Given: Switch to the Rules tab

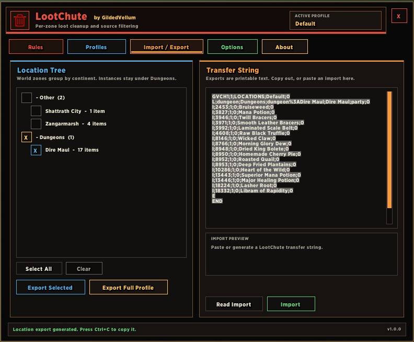Looking at the screenshot, I should pyautogui.click(x=36, y=47).
